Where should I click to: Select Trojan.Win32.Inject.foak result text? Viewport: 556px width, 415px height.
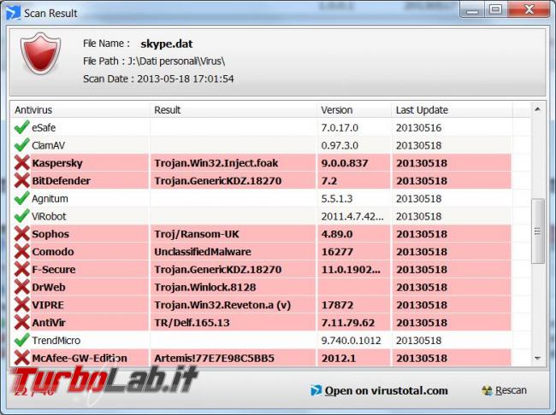tap(216, 163)
